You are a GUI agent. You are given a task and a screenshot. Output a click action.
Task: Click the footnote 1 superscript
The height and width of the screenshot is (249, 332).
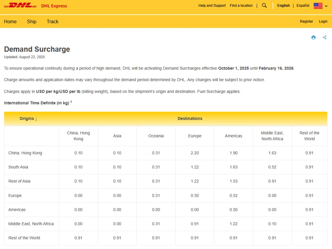pos(71,102)
